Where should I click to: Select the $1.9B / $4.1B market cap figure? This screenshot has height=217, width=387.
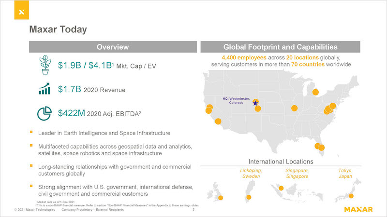(x=86, y=66)
